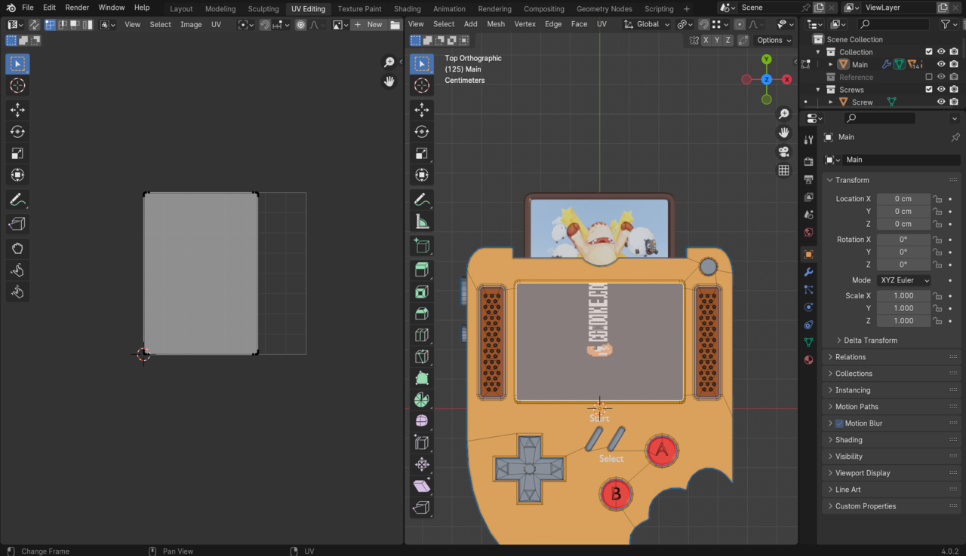This screenshot has height=556, width=966.
Task: Toggle Screws collection checkbox
Action: [929, 90]
